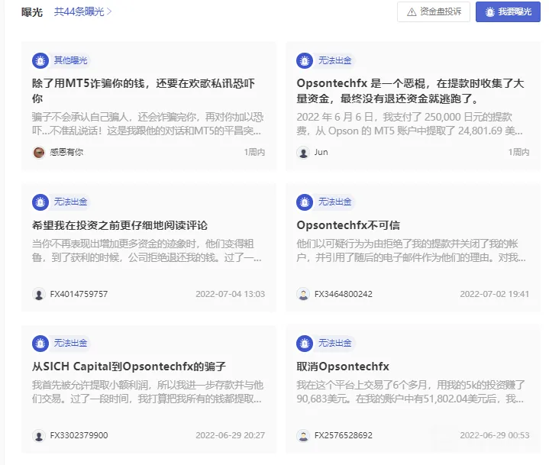Image resolution: width=549 pixels, height=465 pixels.
Task: Click the excerpt starting 2022 年 6 月 6 日
Action: [409, 124]
